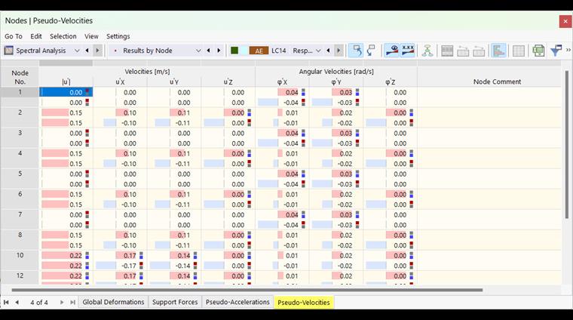Next arrow beside Results by Node
The width and height of the screenshot is (573, 320).
(219, 51)
